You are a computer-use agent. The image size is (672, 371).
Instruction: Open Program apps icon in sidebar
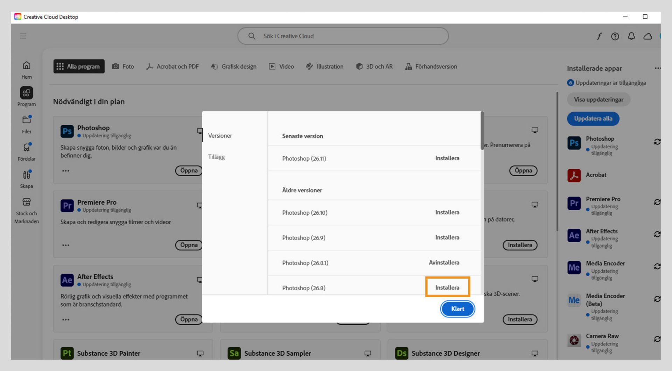click(27, 93)
